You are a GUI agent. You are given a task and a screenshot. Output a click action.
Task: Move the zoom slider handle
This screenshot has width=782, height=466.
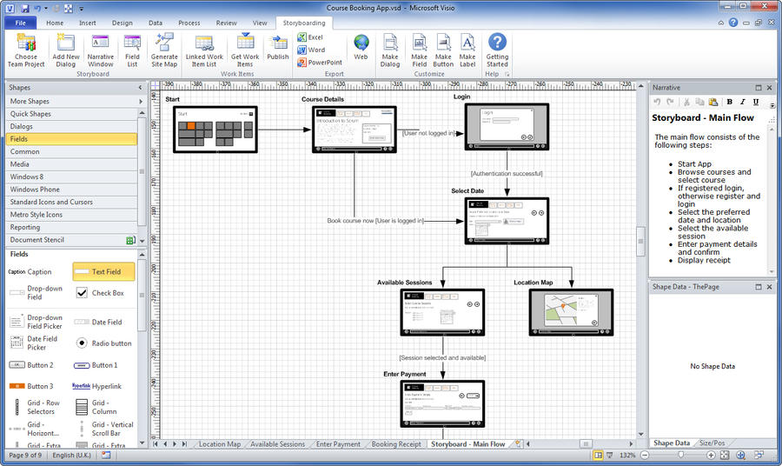pos(680,455)
